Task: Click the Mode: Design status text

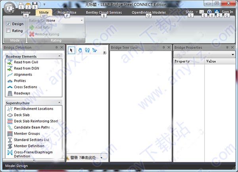Action: [x=17, y=166]
